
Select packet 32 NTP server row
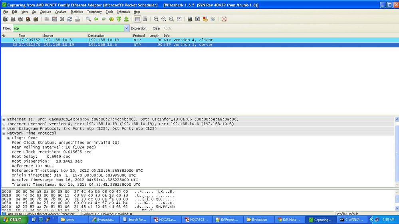(200, 45)
